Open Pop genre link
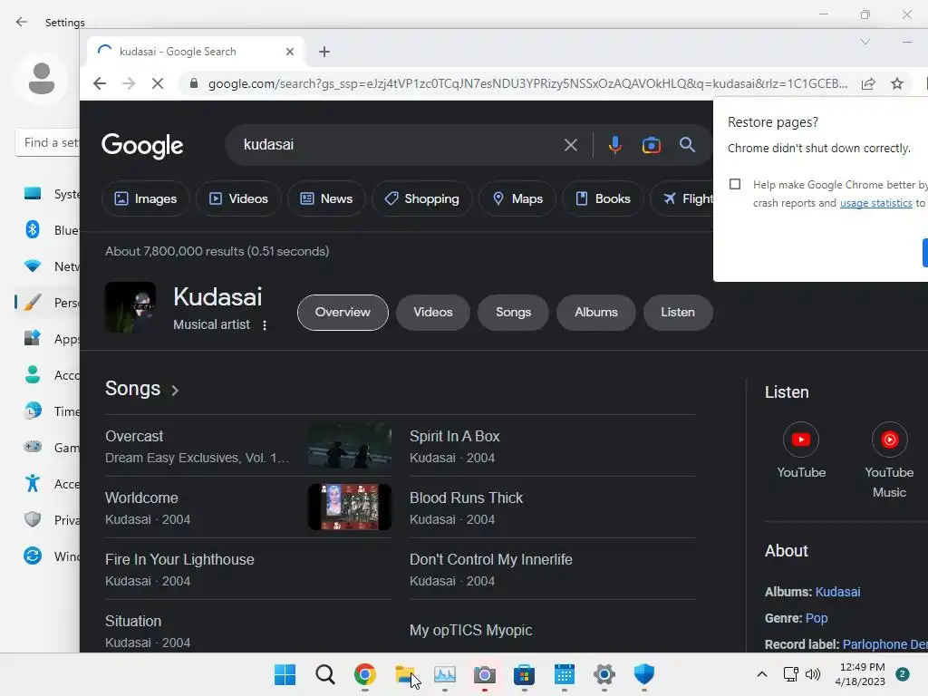This screenshot has width=928, height=696. click(x=817, y=618)
